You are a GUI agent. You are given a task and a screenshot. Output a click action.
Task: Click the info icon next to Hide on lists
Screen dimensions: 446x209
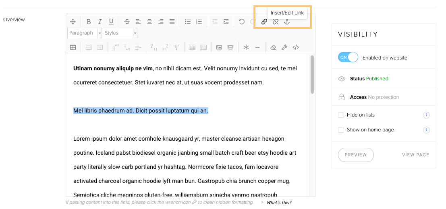pyautogui.click(x=426, y=115)
